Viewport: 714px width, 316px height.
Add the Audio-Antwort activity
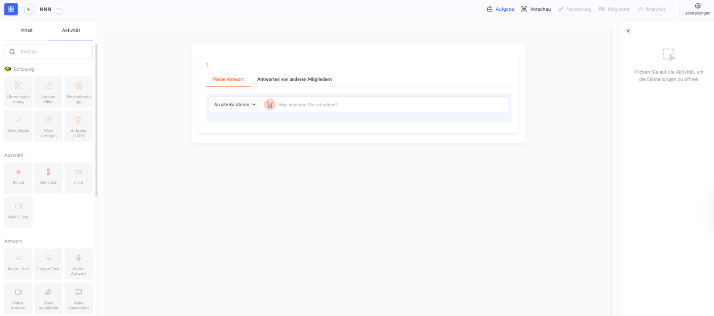click(x=79, y=264)
